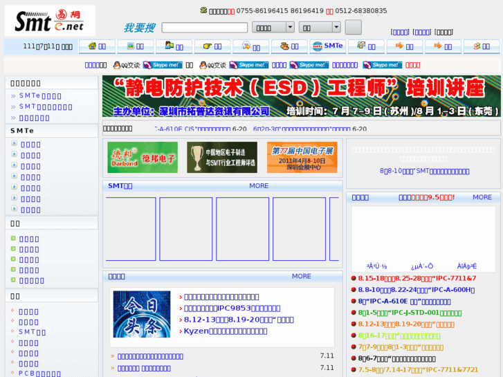The image size is (503, 377).
Task: Open the nav tab with pointing-hand icon
Action: pyautogui.click(x=212, y=46)
